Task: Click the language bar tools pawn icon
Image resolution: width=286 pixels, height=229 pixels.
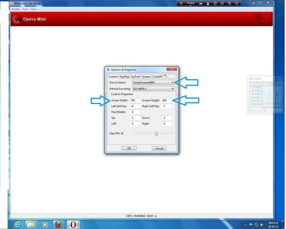Action: [208, 3]
